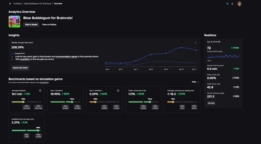Open the notifications bell icon
This screenshot has height=144, width=261.
point(232,3)
